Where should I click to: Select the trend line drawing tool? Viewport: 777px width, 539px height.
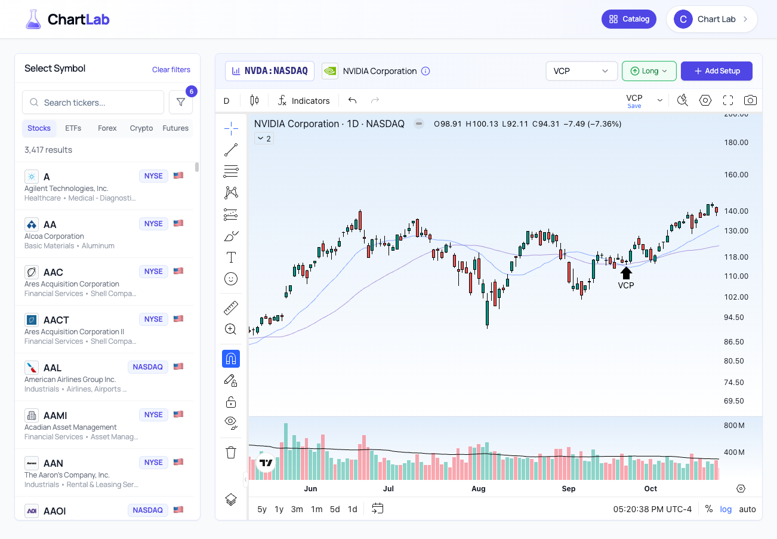(231, 150)
